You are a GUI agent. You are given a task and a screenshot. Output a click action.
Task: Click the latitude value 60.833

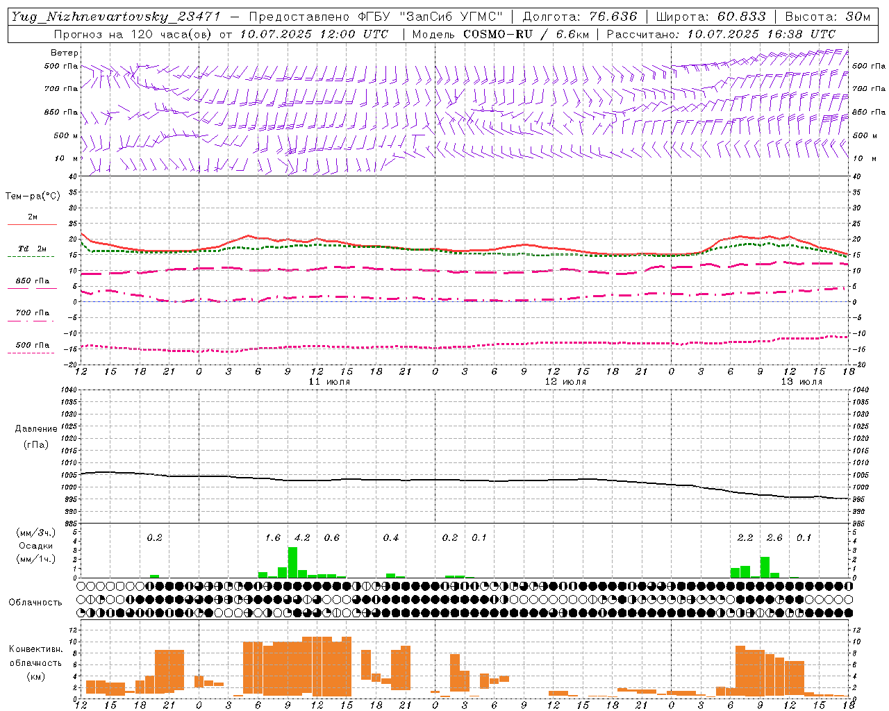[x=742, y=17]
